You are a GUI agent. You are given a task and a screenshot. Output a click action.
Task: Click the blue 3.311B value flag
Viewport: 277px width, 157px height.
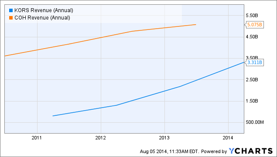254,62
